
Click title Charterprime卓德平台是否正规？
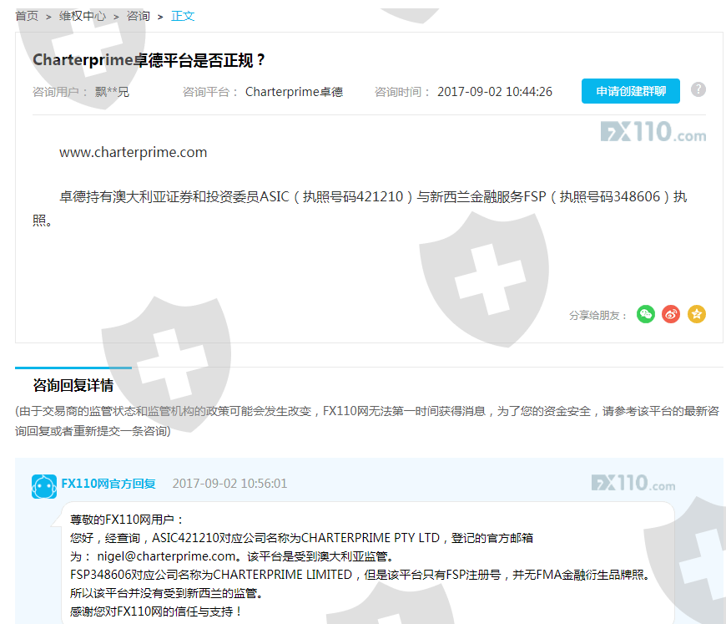[x=149, y=60]
